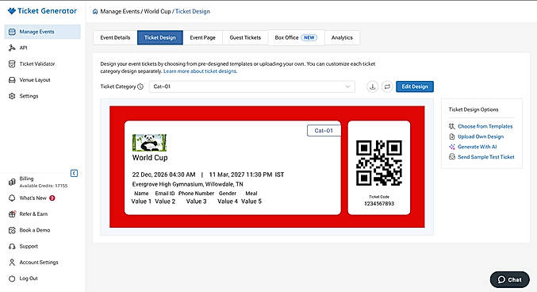Click the Ticket Validator icon
Viewport: 537px width, 292px height.
pos(12,63)
